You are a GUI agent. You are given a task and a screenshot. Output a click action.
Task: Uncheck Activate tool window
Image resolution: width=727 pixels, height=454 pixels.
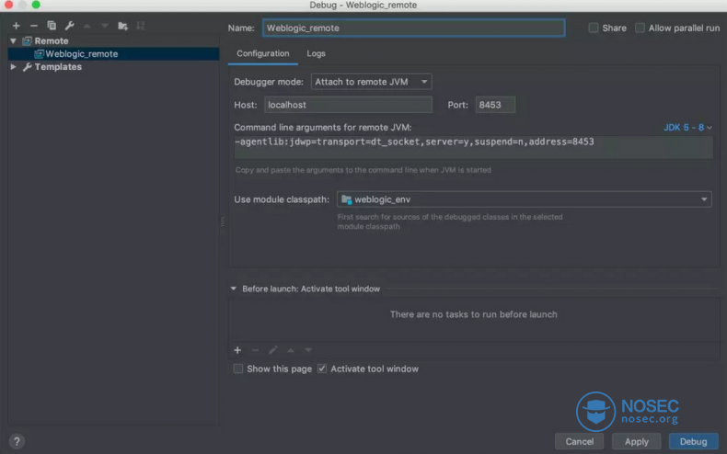tap(322, 369)
